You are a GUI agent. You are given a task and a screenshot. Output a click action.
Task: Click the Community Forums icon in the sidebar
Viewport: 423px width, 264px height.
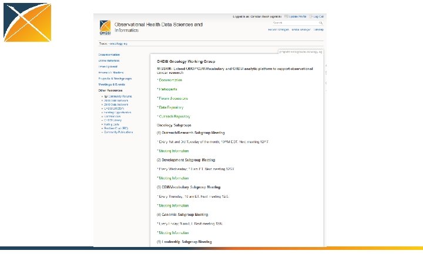[x=106, y=96]
